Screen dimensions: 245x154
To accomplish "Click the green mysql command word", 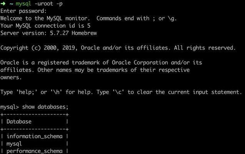I will pos(23,4).
